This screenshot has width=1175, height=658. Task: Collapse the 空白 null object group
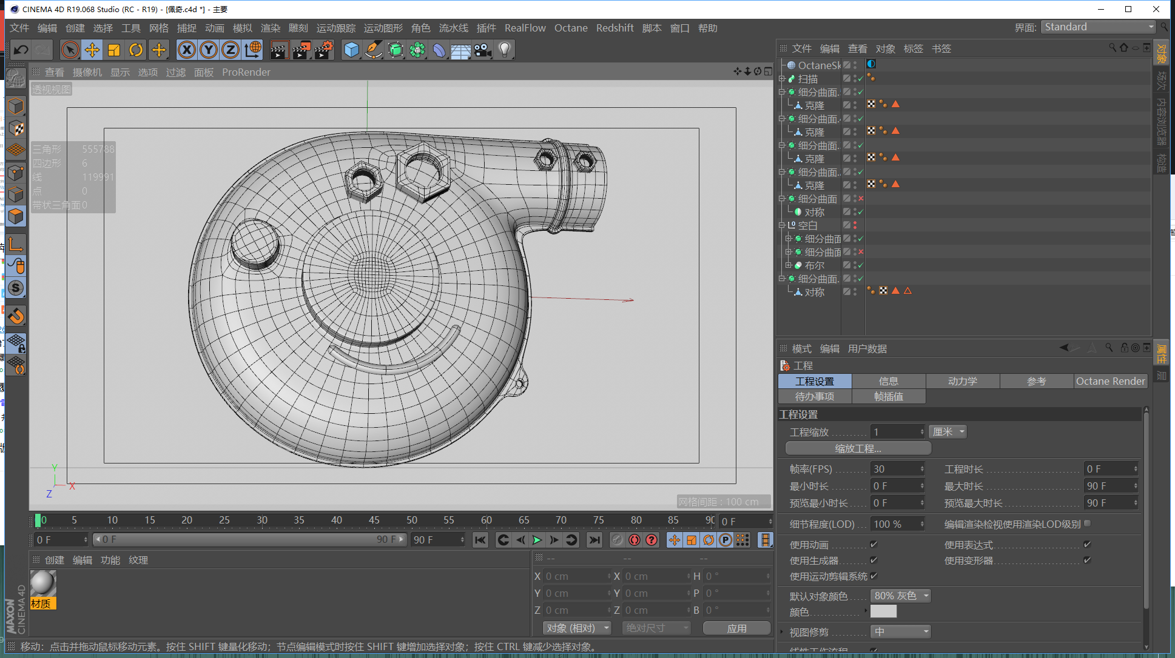point(783,225)
